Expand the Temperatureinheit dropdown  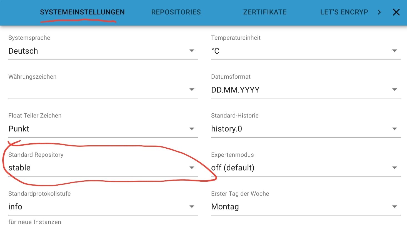306,51
